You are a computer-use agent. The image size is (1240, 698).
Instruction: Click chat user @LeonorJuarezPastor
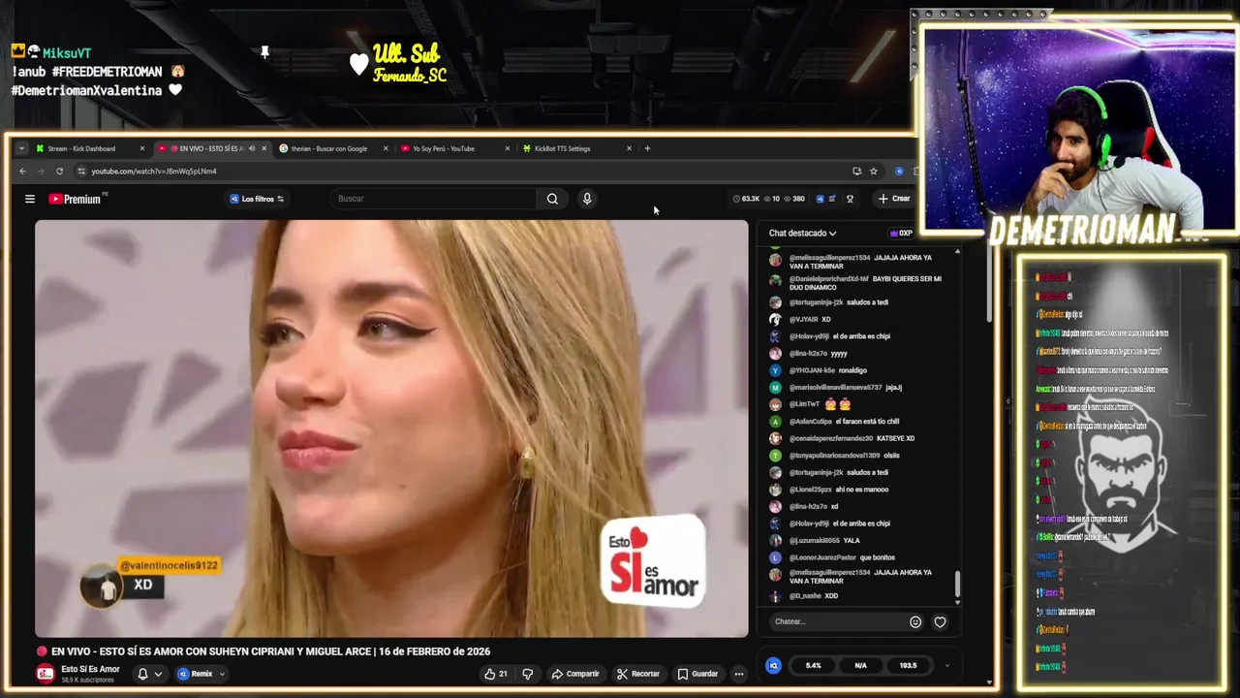[822, 557]
